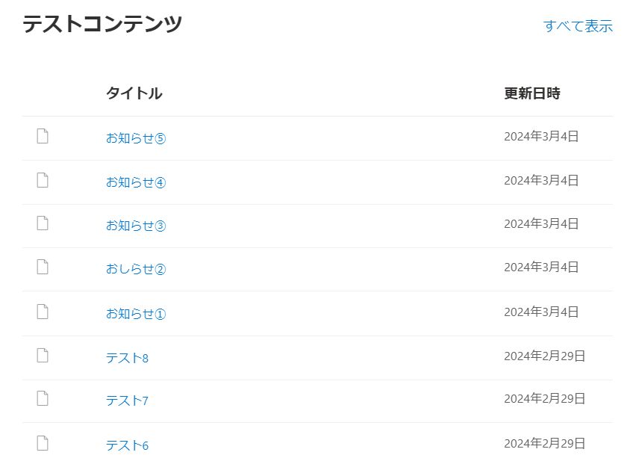633x464 pixels.
Task: Open the お知らせ① page link
Action: point(136,314)
